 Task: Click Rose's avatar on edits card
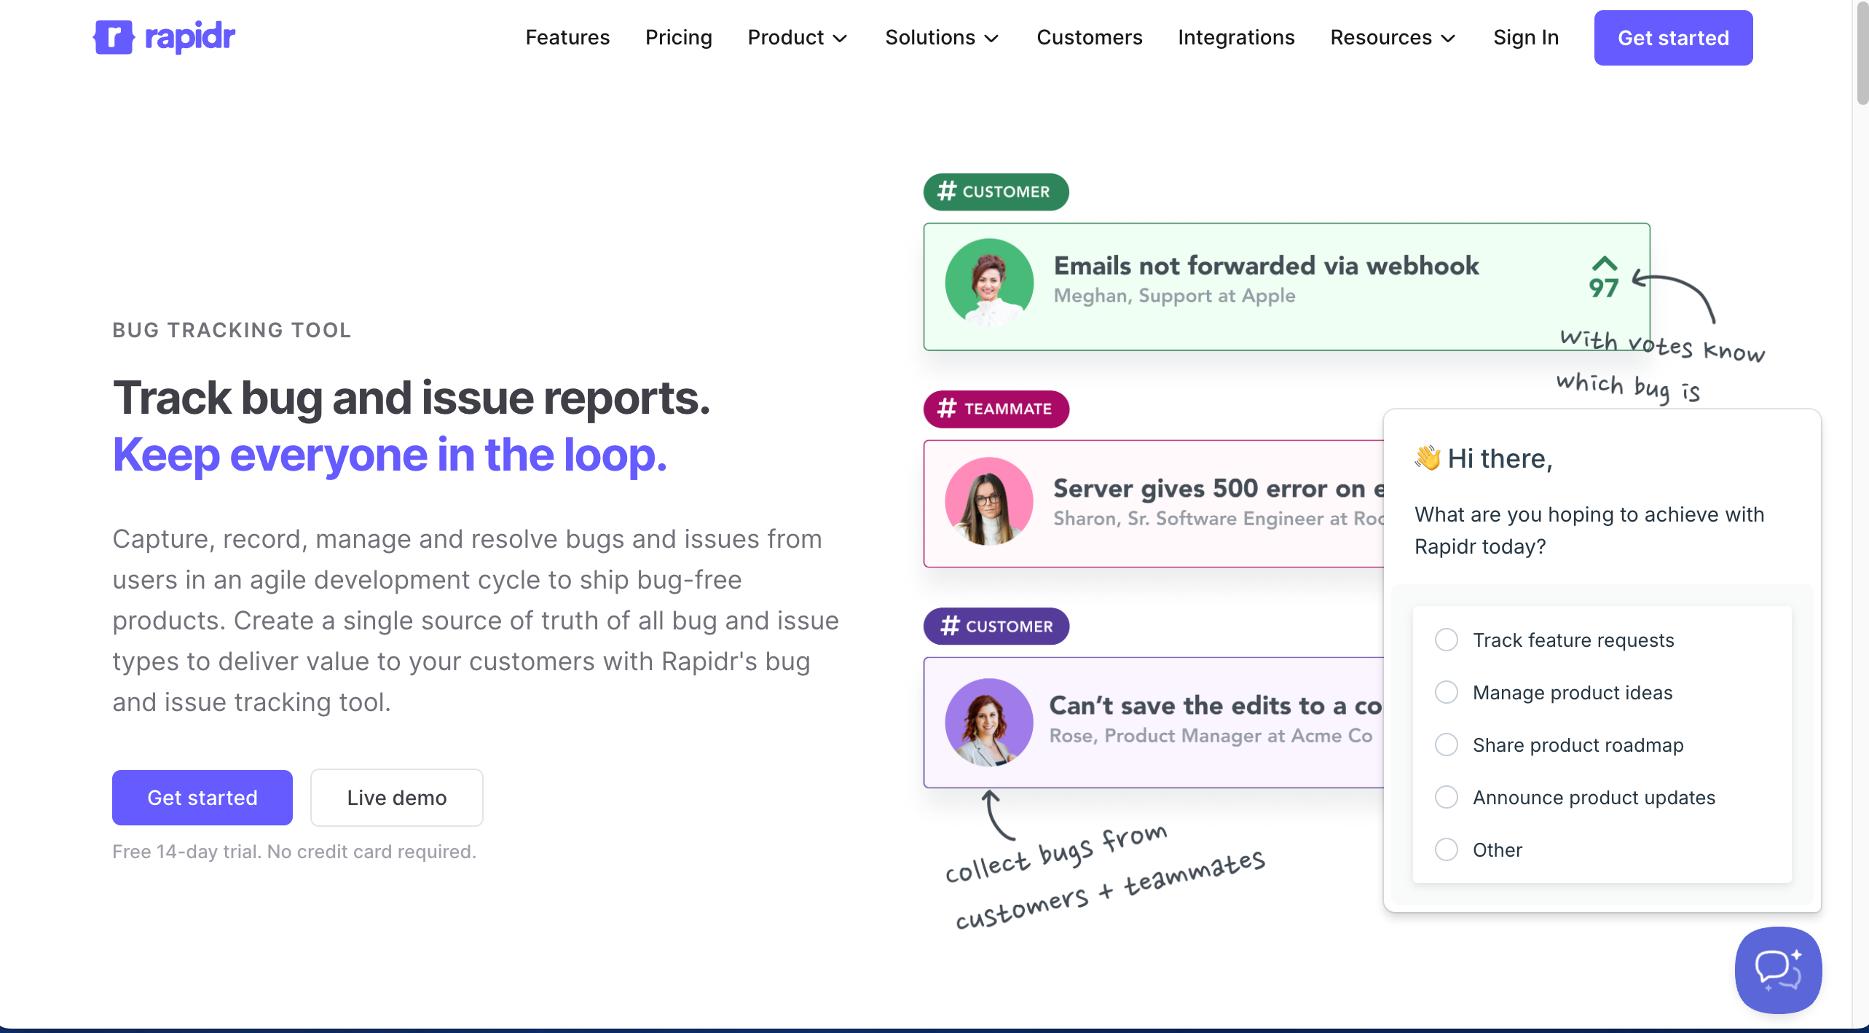[x=988, y=723]
